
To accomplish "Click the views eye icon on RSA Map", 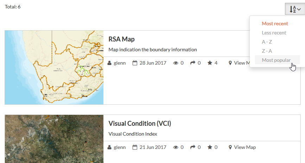I will [x=176, y=63].
